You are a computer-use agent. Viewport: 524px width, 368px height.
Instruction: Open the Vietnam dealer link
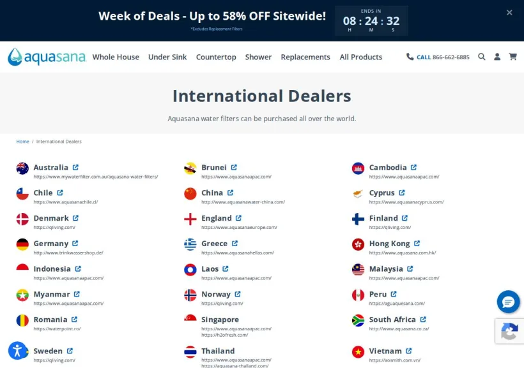(x=385, y=351)
